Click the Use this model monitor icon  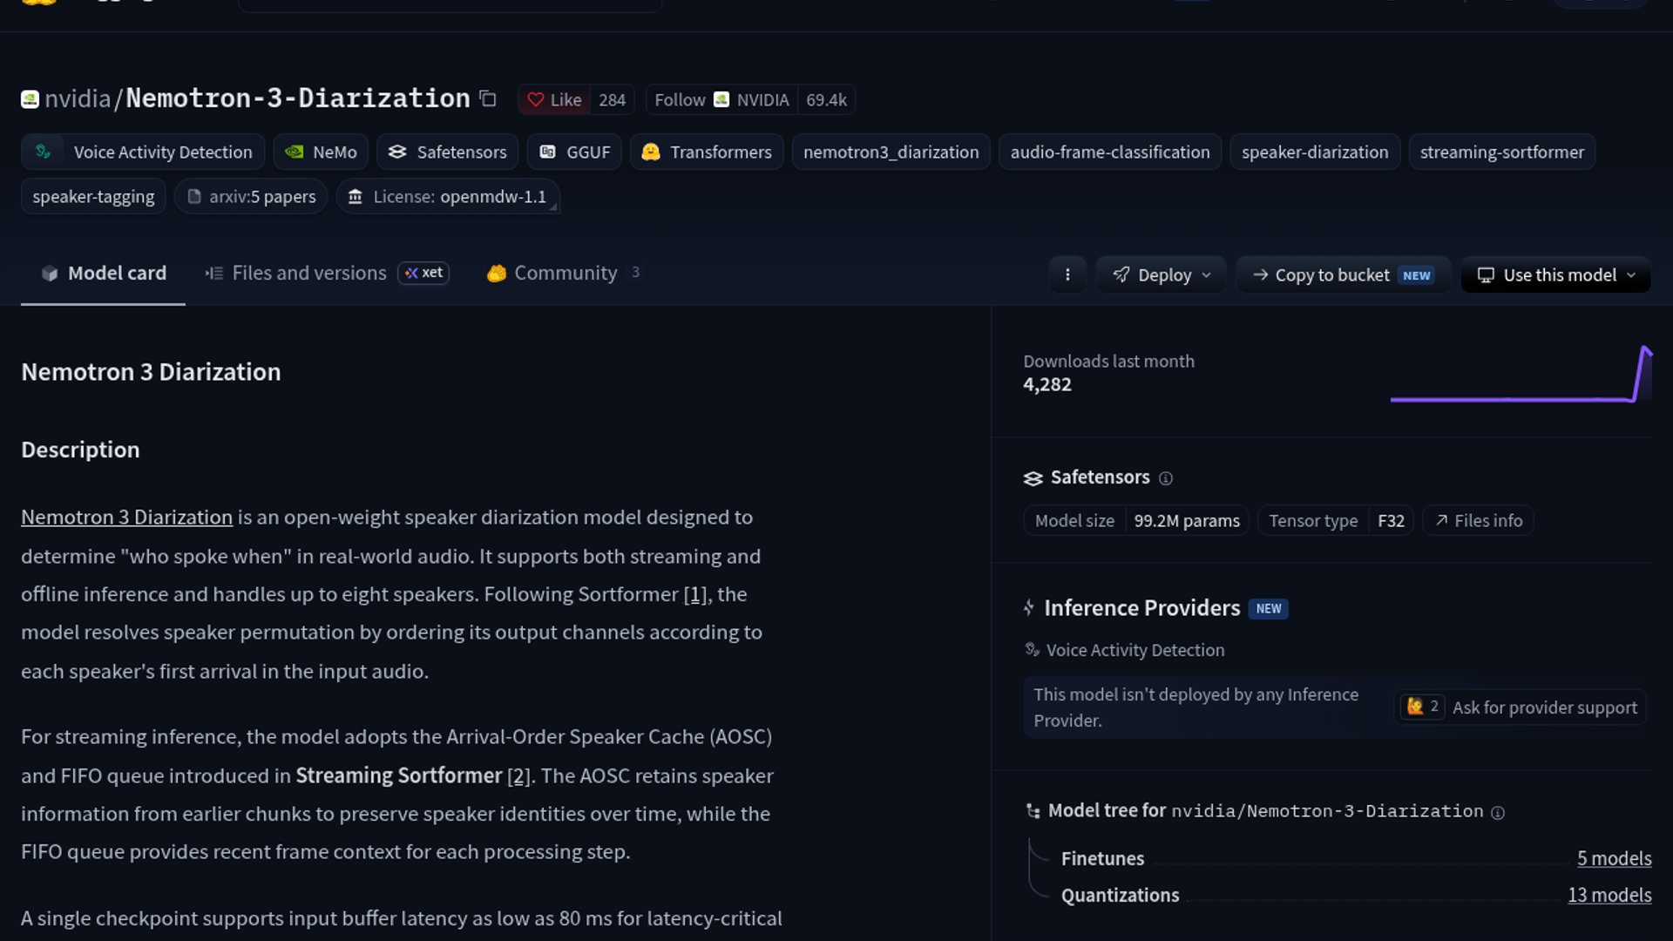[x=1486, y=275]
